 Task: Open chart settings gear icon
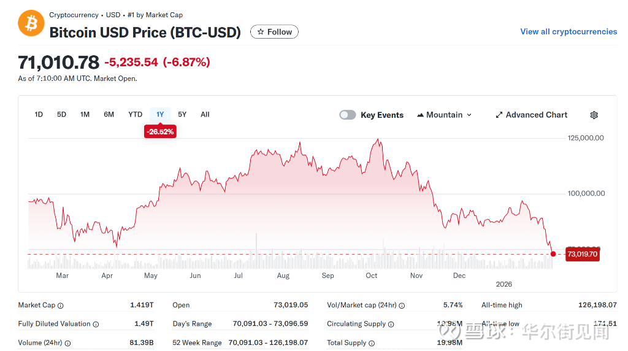(594, 115)
